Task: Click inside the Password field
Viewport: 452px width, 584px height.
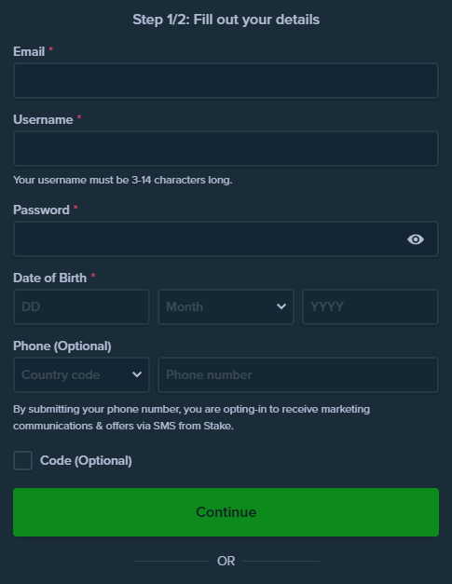Action: (x=226, y=239)
